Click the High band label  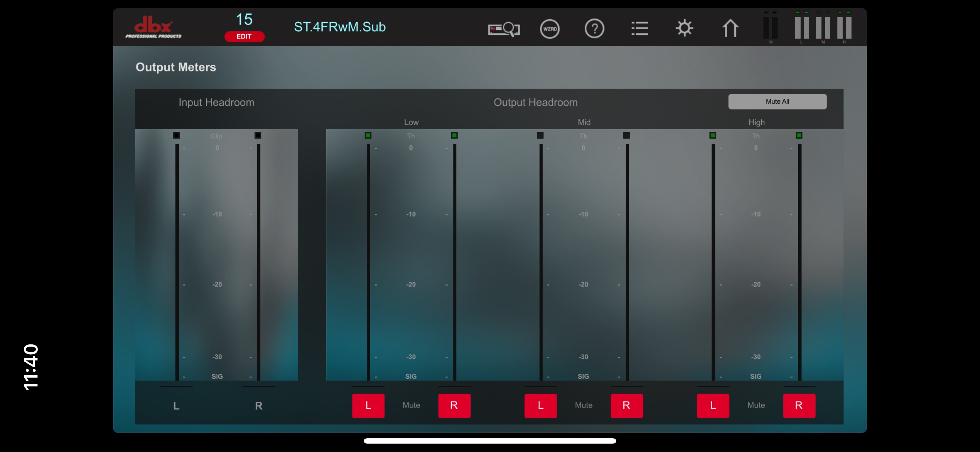point(756,123)
